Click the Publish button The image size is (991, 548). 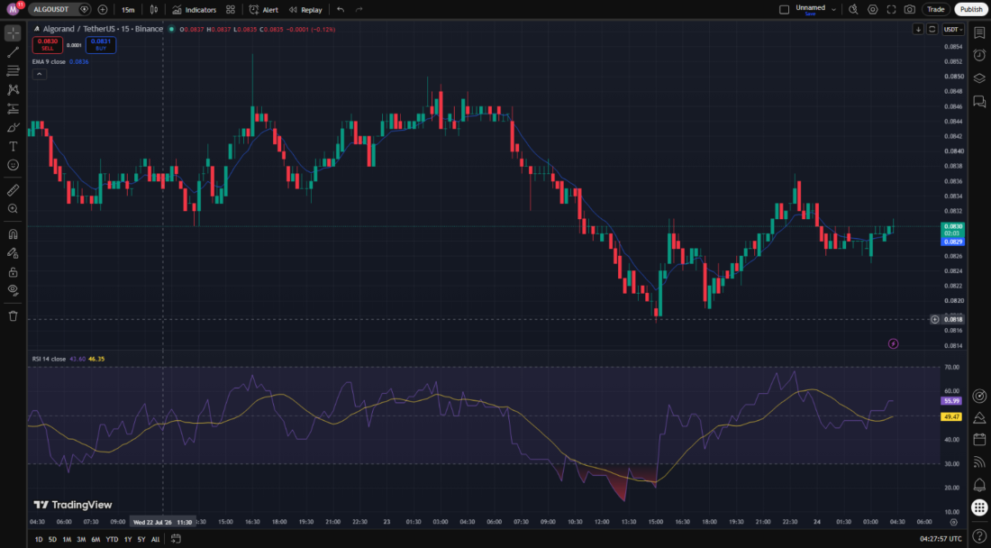(x=971, y=10)
